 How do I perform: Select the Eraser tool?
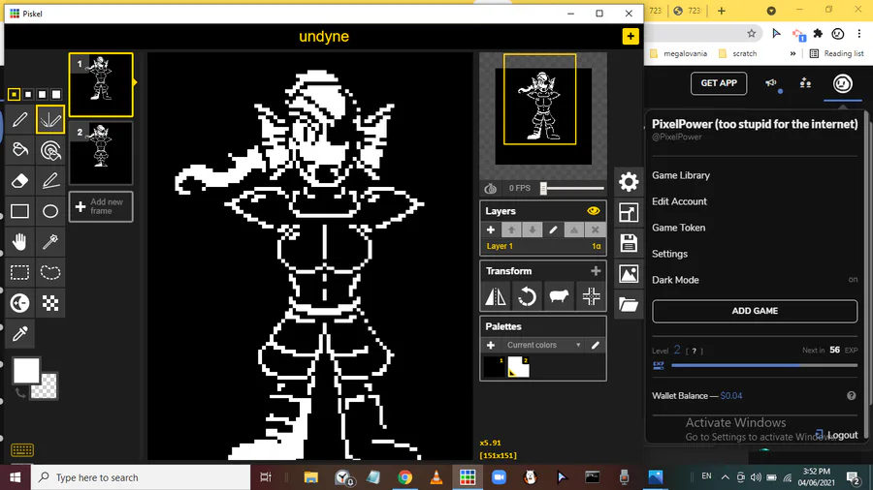[x=20, y=180]
